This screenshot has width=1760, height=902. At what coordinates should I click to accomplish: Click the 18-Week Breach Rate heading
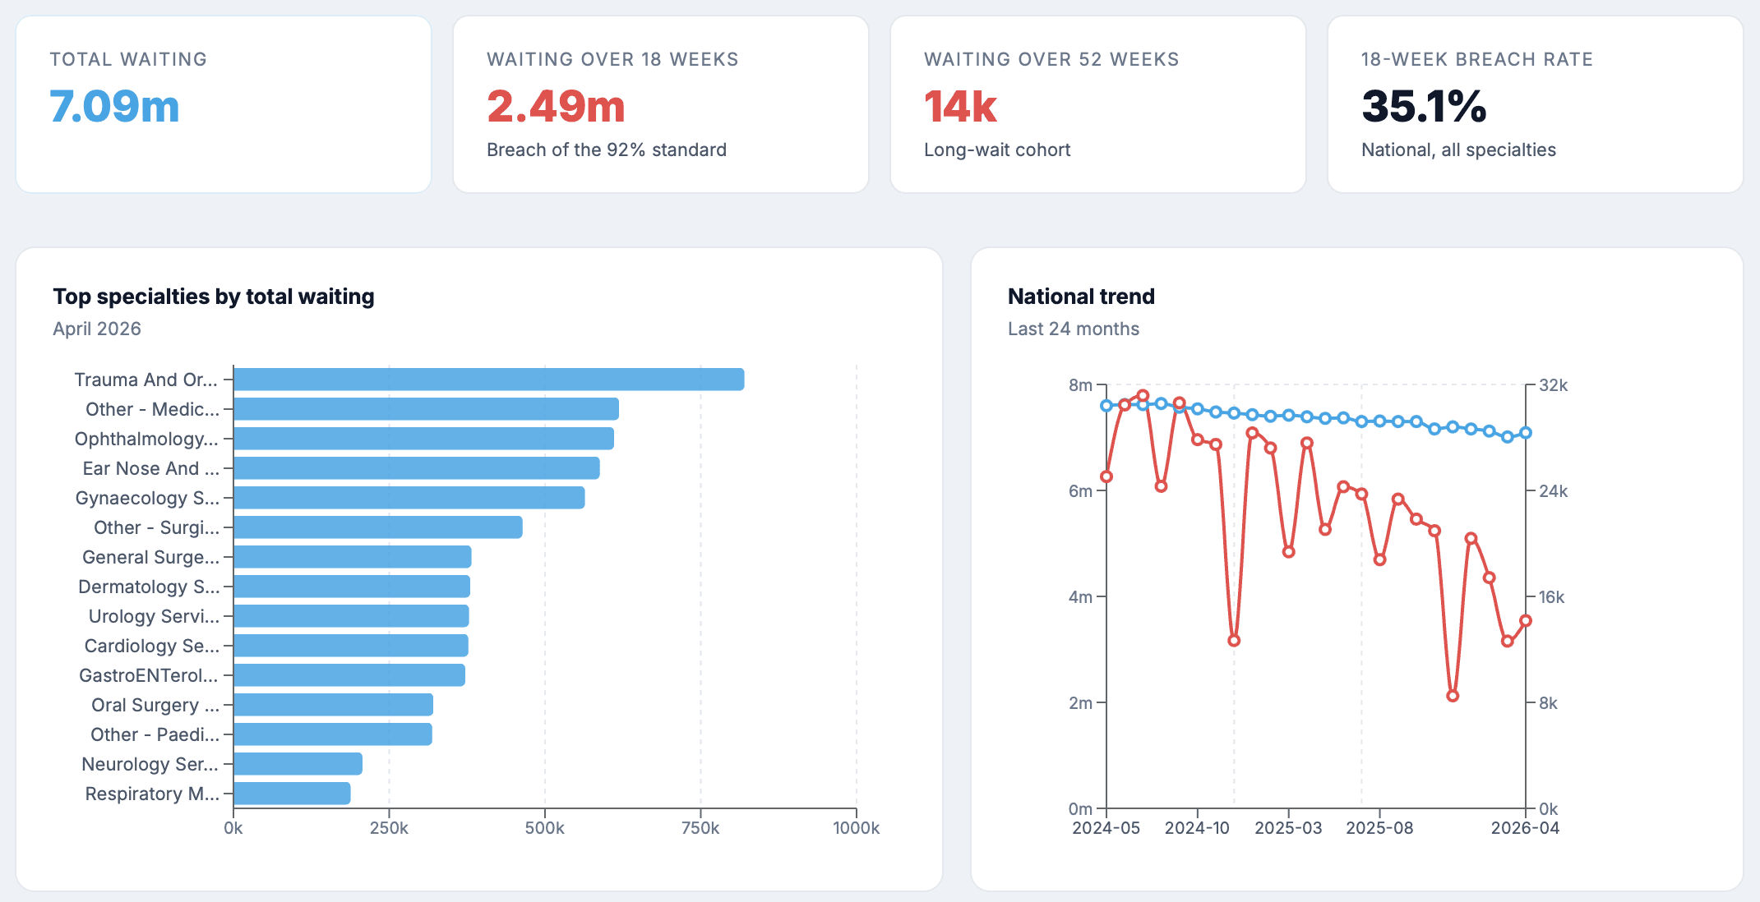point(1477,59)
